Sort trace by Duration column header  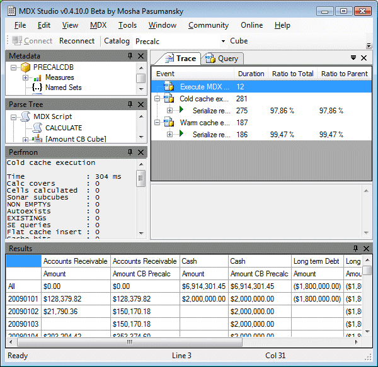(251, 74)
